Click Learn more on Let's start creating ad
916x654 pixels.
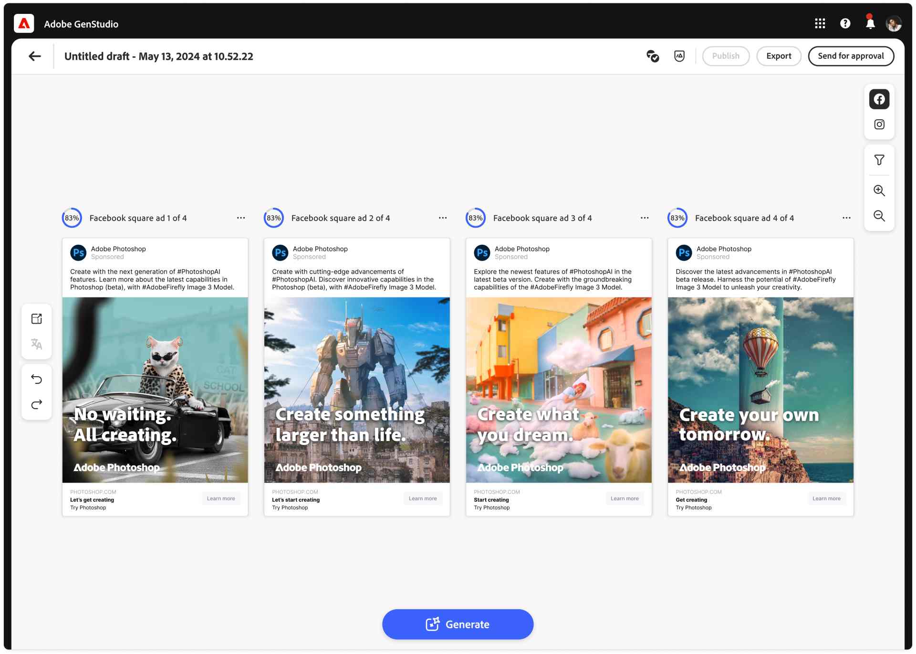pos(423,498)
